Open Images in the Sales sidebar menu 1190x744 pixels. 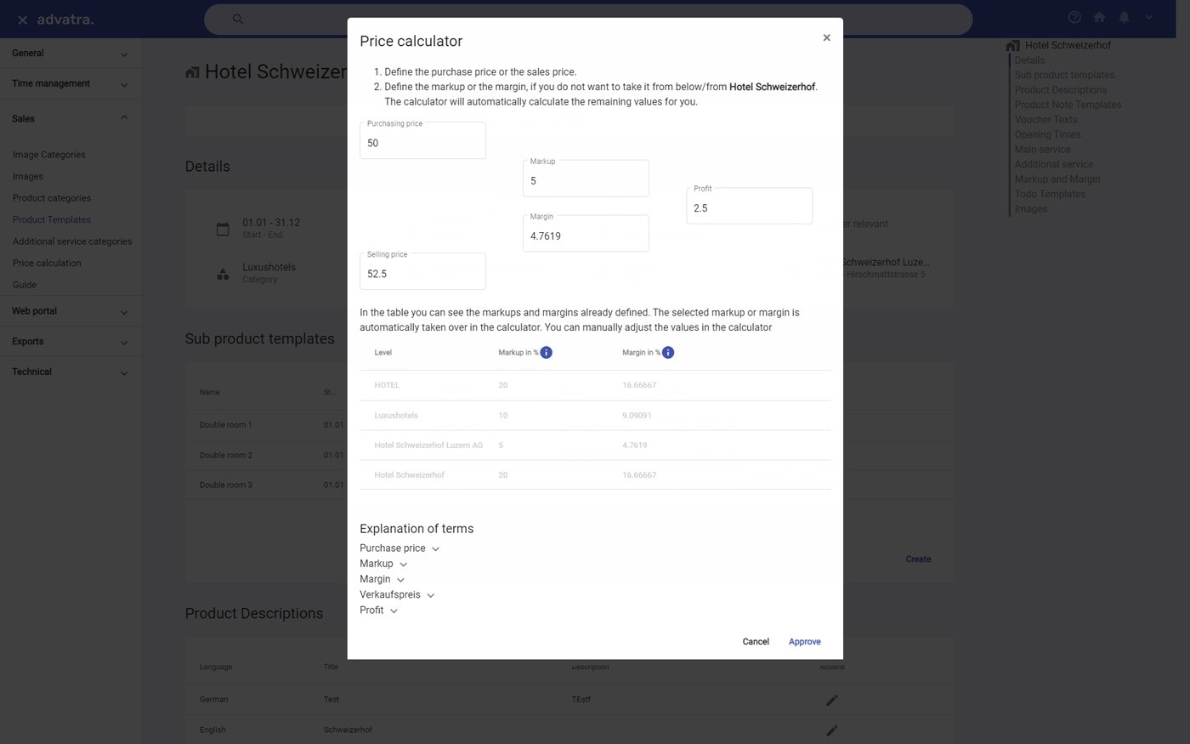28,176
